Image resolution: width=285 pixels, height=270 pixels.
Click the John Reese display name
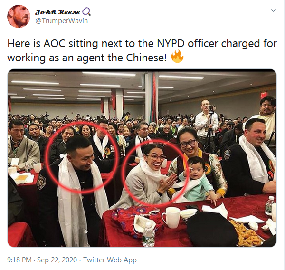[57, 12]
